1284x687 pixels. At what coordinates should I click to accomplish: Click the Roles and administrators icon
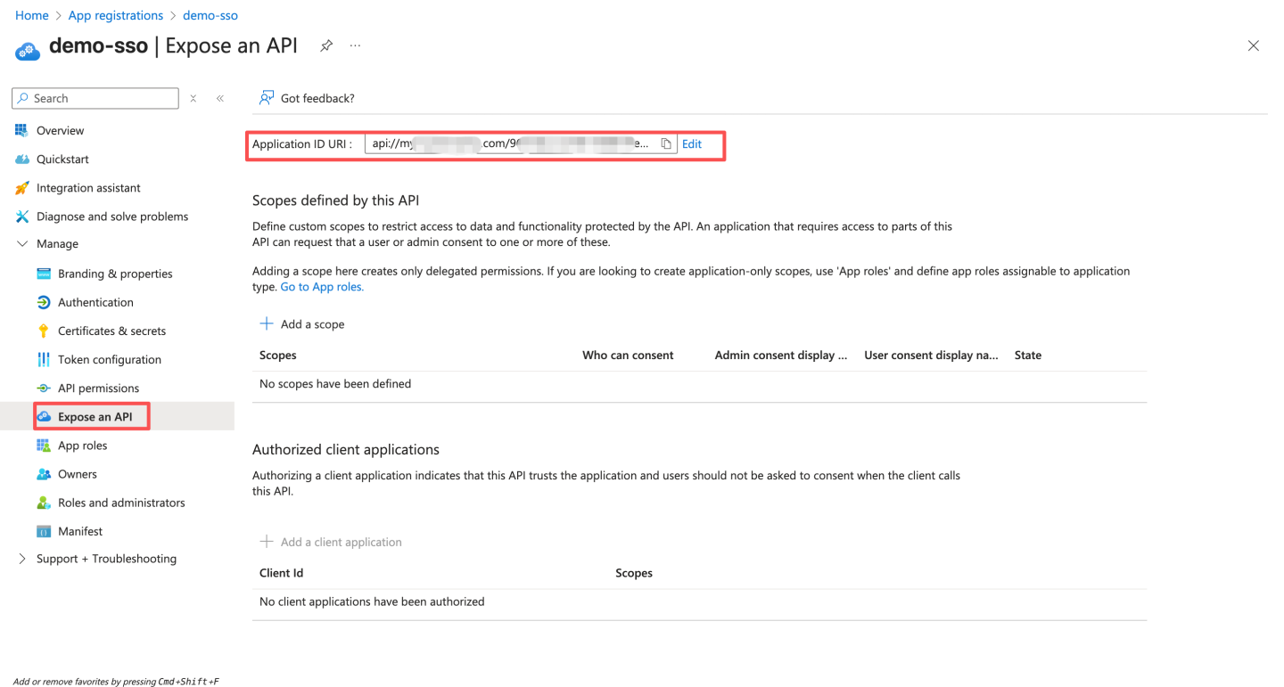pyautogui.click(x=44, y=503)
